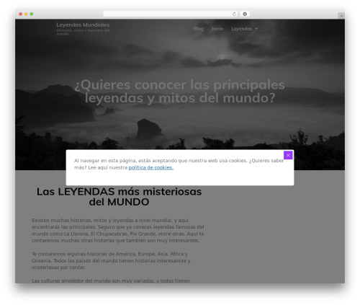Click the paragraph starting 'Existen muchas historias'
Viewport: 360px width, 305px height.
point(118,230)
